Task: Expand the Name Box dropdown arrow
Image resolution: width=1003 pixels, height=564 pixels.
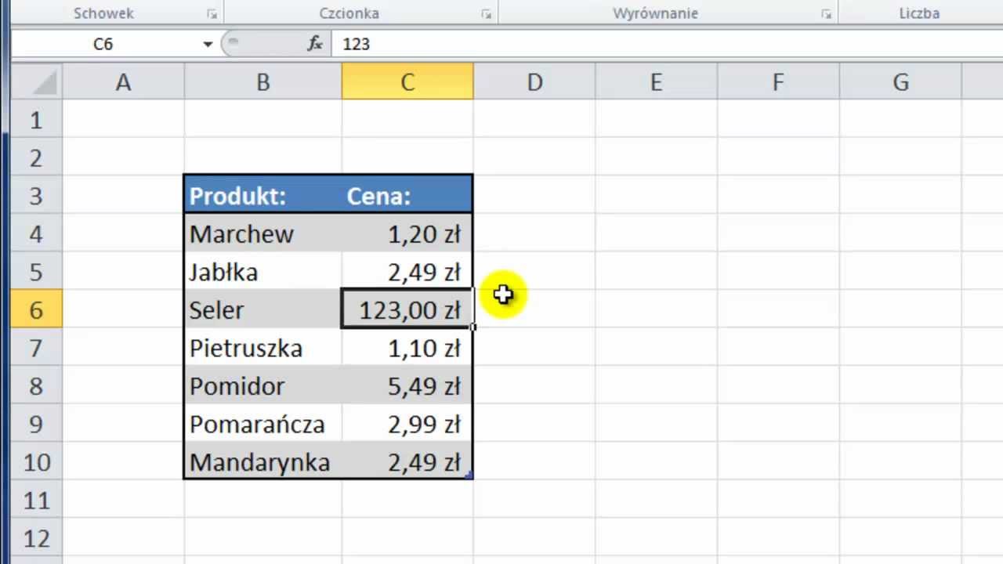Action: 208,44
